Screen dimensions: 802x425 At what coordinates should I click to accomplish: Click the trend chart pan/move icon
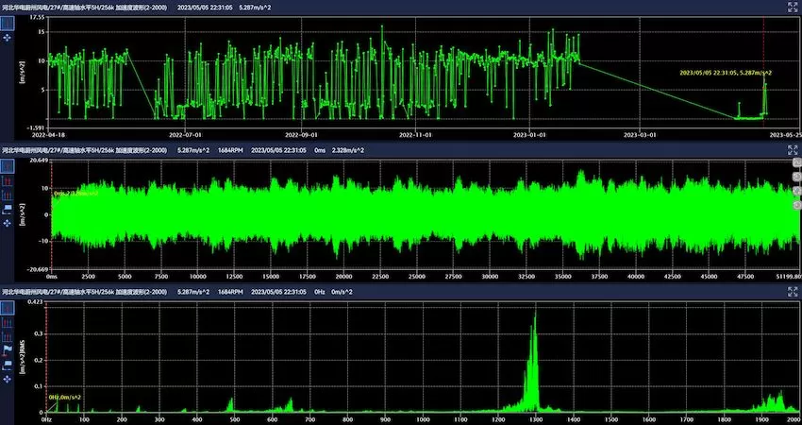pyautogui.click(x=8, y=38)
